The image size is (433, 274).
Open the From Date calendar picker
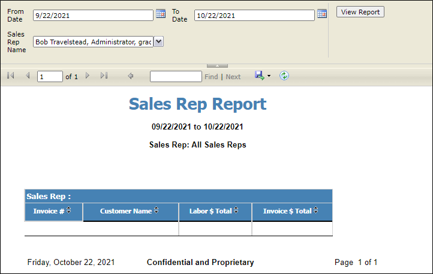(x=161, y=14)
